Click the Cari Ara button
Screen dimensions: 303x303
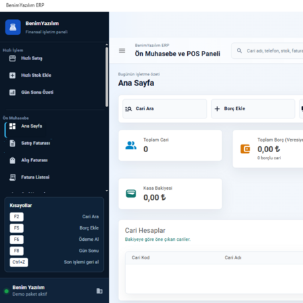[165, 108]
